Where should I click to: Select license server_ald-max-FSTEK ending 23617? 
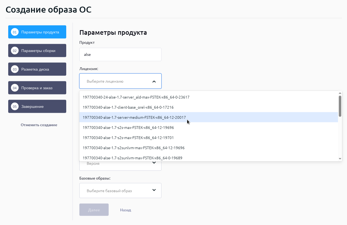click(136, 97)
